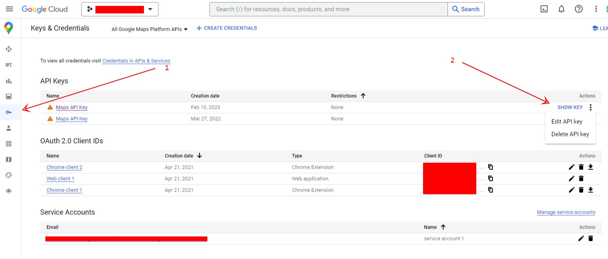
Task: Edit Chrome client 2 with pencil icon
Action: (572, 167)
